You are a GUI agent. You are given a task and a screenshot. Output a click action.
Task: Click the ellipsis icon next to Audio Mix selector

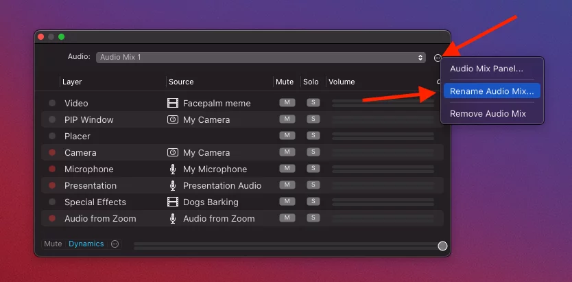(x=438, y=58)
